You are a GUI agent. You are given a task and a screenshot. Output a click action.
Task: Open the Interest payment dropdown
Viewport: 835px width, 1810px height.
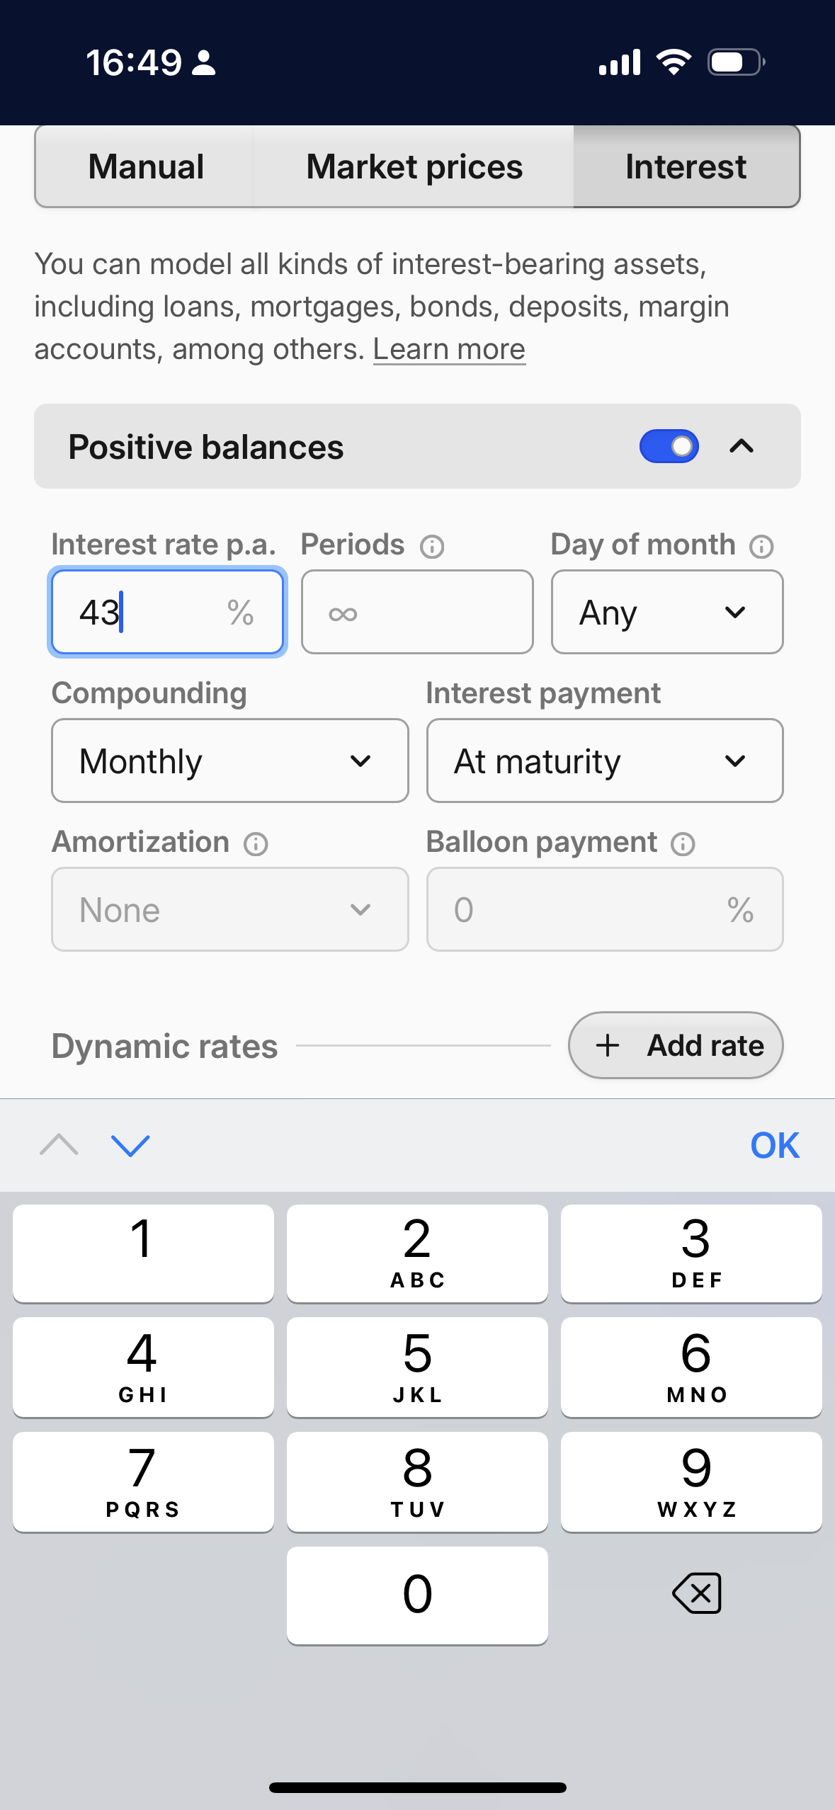[604, 761]
